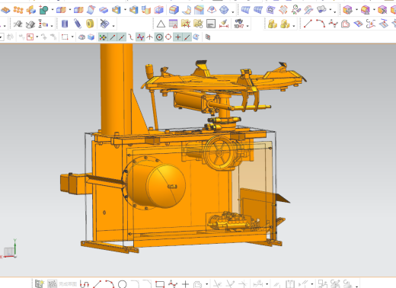Select the sketch Circle tool in bottom toolbar
The height and width of the screenshot is (288, 396).
coord(122,283)
